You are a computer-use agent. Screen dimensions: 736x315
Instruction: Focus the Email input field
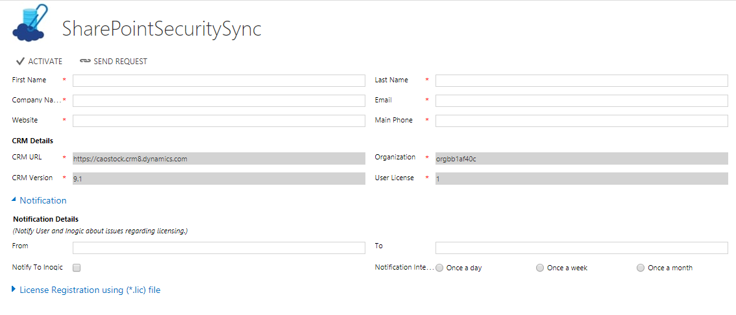click(x=582, y=100)
